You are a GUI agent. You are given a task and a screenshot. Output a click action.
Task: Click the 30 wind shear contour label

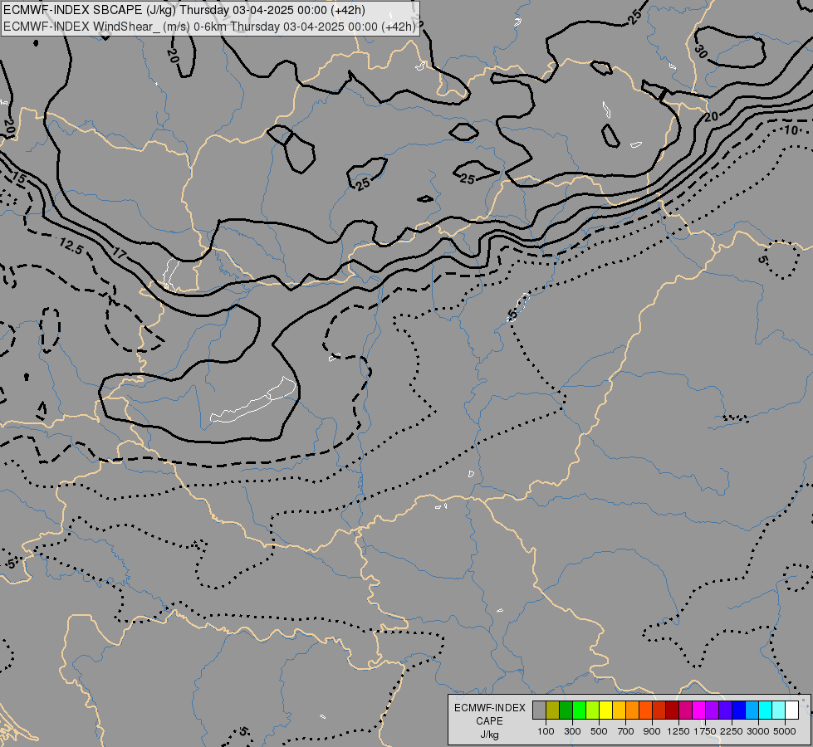click(701, 51)
